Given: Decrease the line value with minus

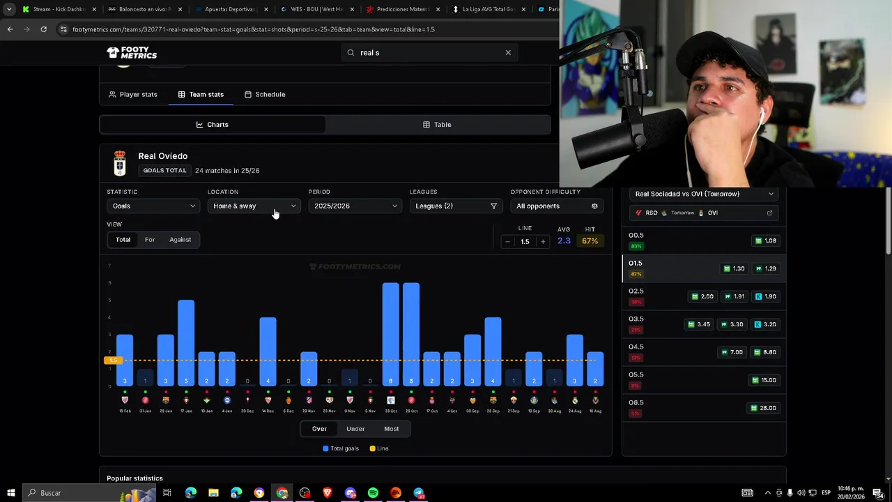Looking at the screenshot, I should pyautogui.click(x=507, y=241).
